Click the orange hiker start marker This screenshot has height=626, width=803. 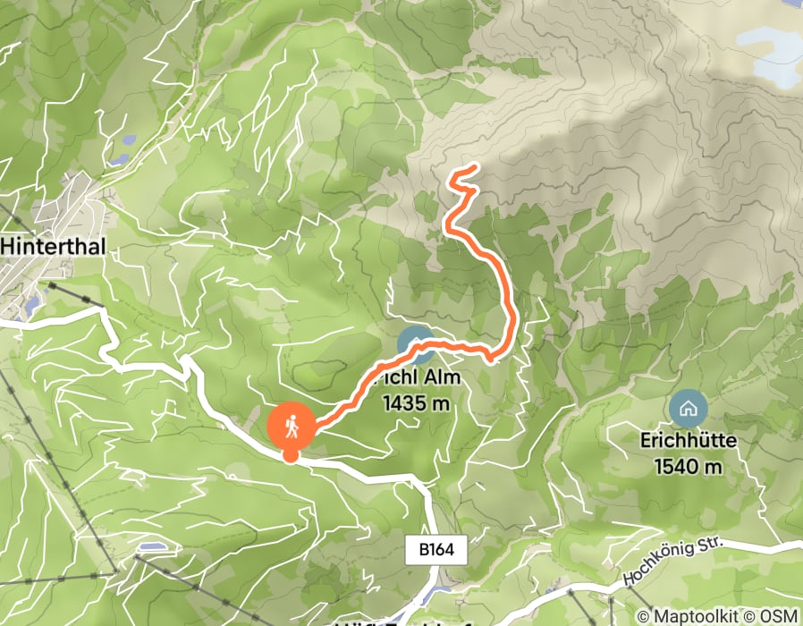[292, 427]
